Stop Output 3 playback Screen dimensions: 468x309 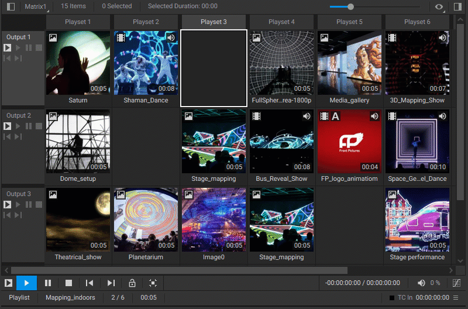pos(39,204)
